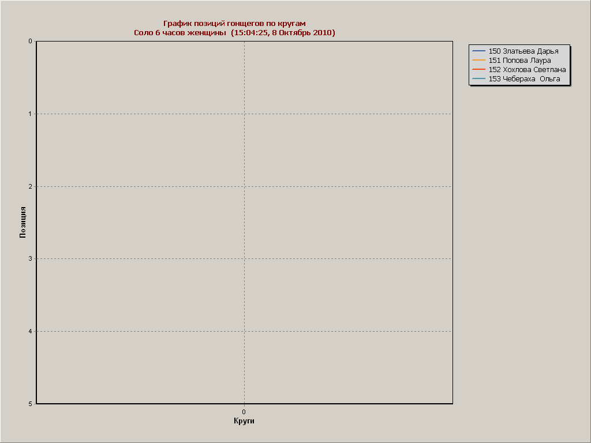Screen dimensions: 591x443
Task: Click the Y-axis tick label 4
Action: (x=30, y=331)
